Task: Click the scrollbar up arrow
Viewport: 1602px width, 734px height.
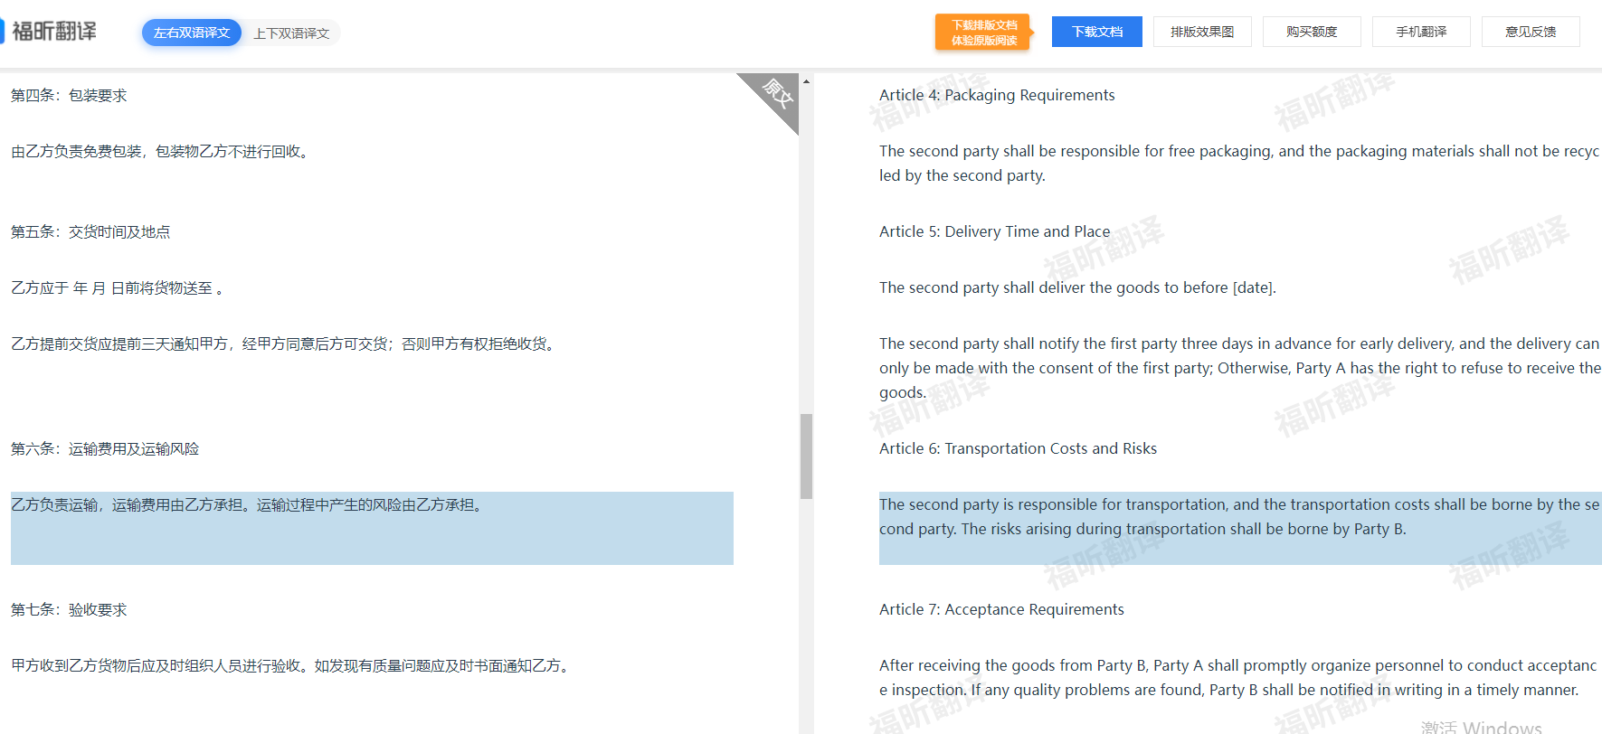Action: point(806,81)
